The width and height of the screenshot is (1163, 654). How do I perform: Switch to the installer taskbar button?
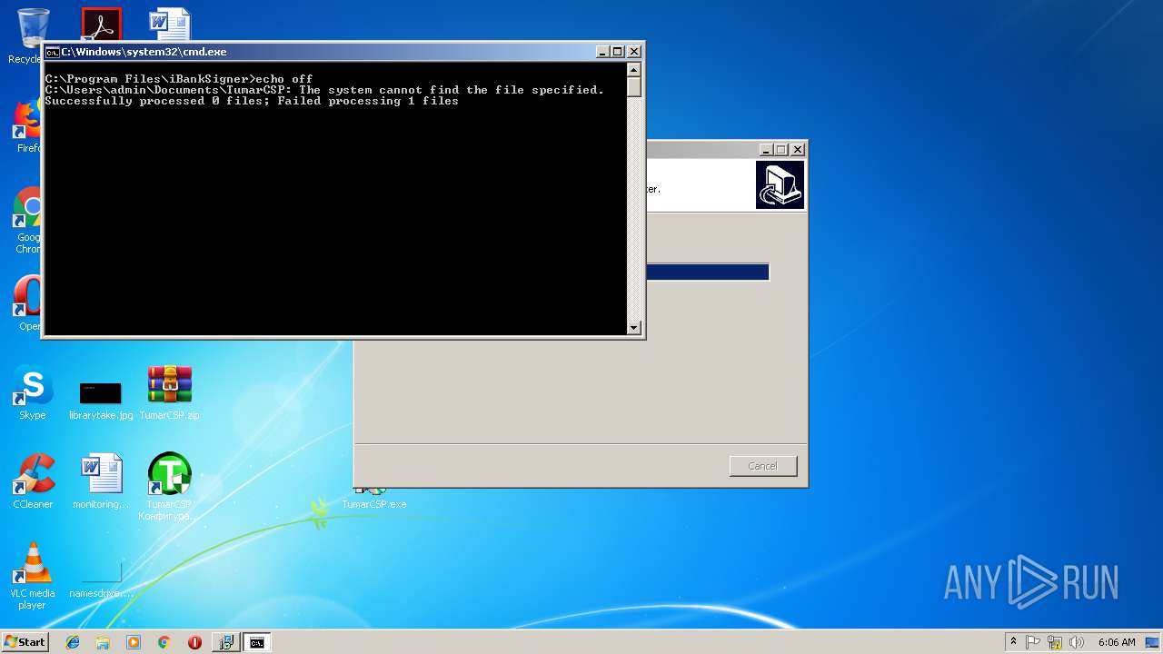point(226,642)
